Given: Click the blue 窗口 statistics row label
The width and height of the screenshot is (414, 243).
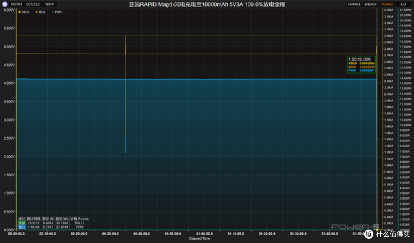Looking at the screenshot, I should 21,227.
